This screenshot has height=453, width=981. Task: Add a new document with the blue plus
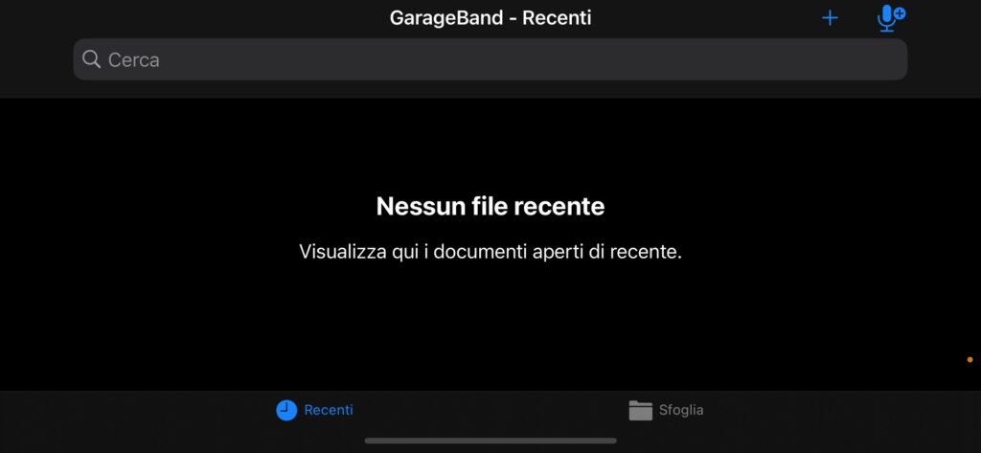pos(830,18)
